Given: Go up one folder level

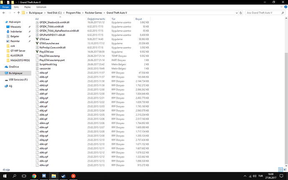Looking at the screenshot, I should point(18,13).
